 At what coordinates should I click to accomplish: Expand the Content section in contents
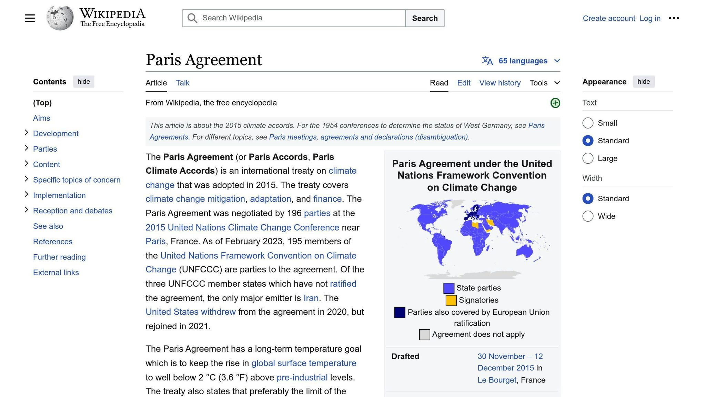click(26, 164)
